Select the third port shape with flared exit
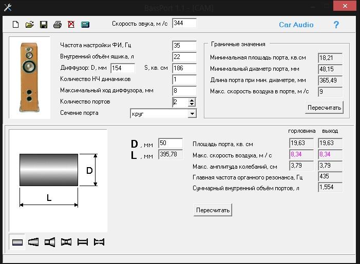 click(x=50, y=241)
